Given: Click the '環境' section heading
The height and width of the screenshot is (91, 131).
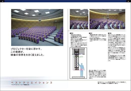Looking at the screenshot, I should coord(72,33).
